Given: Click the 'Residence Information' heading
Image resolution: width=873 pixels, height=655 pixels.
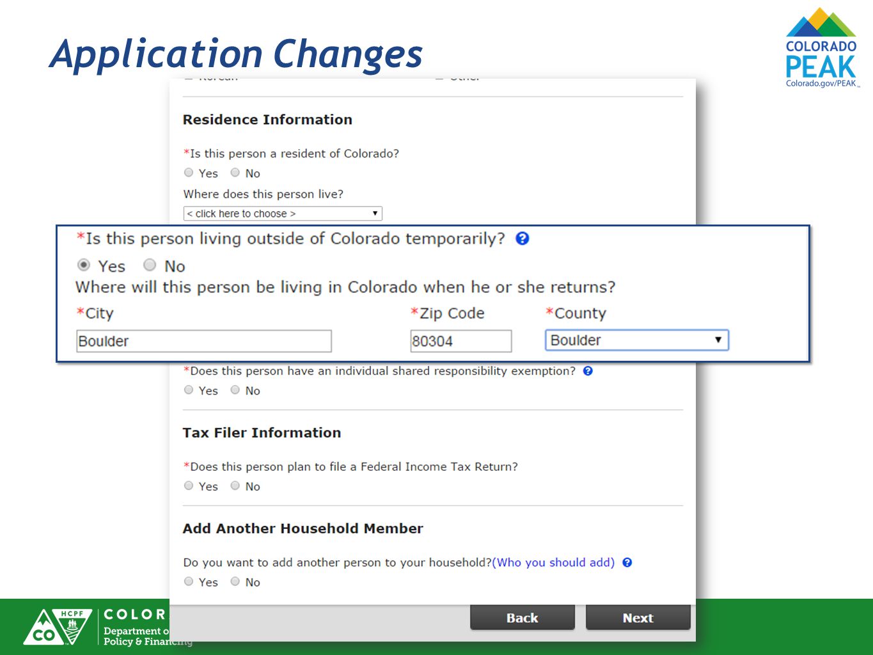Looking at the screenshot, I should coord(267,120).
